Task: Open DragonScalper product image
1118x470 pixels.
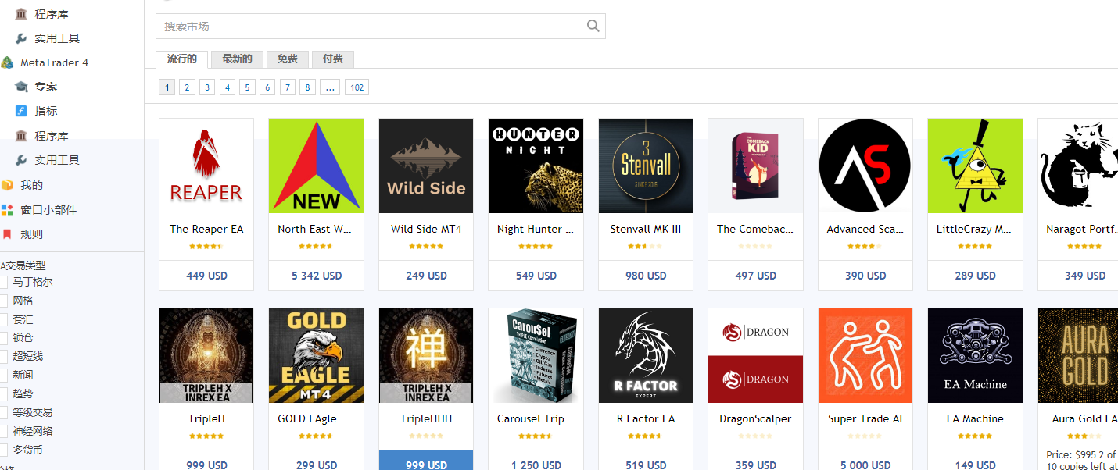Action: pos(755,355)
